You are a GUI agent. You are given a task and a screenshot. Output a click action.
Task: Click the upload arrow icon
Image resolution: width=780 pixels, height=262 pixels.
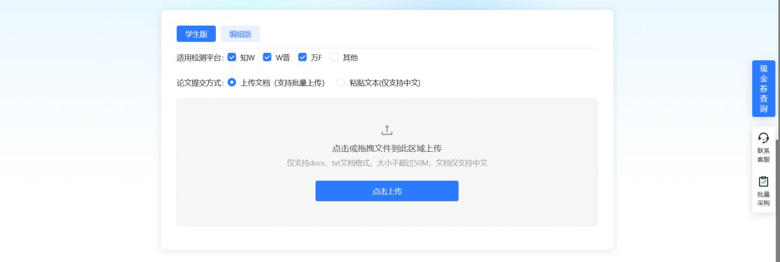[x=387, y=130]
